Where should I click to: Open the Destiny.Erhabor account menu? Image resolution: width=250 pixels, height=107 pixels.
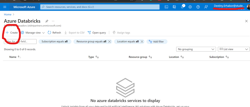(x=229, y=6)
